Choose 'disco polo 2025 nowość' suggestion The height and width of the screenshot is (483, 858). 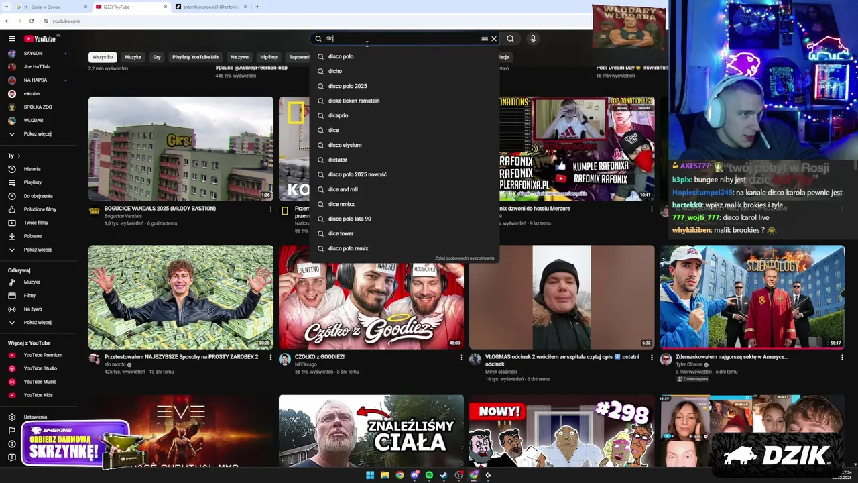(x=405, y=174)
